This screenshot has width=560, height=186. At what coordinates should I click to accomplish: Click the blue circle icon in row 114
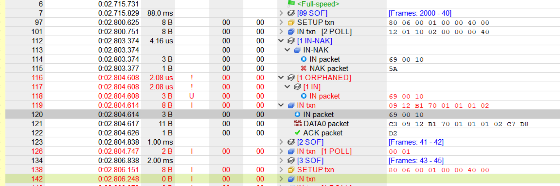(303, 59)
